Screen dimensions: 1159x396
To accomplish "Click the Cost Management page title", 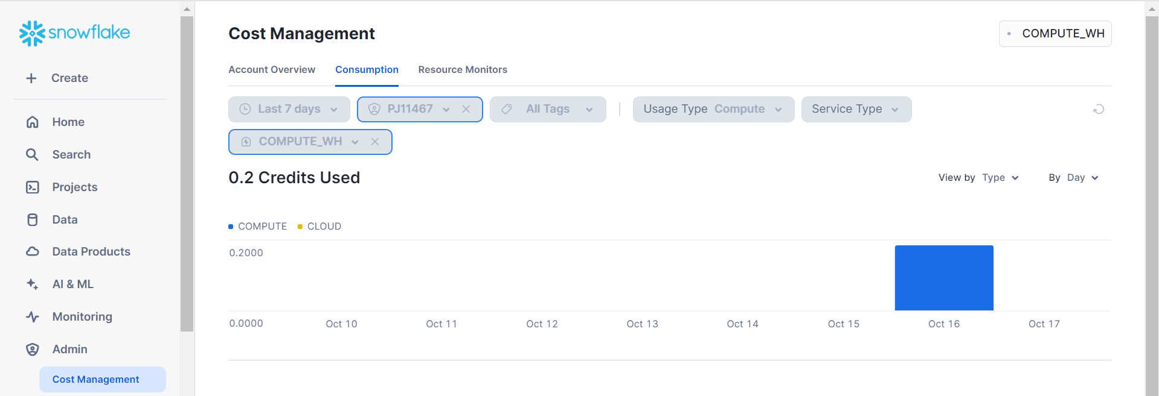I will (301, 34).
